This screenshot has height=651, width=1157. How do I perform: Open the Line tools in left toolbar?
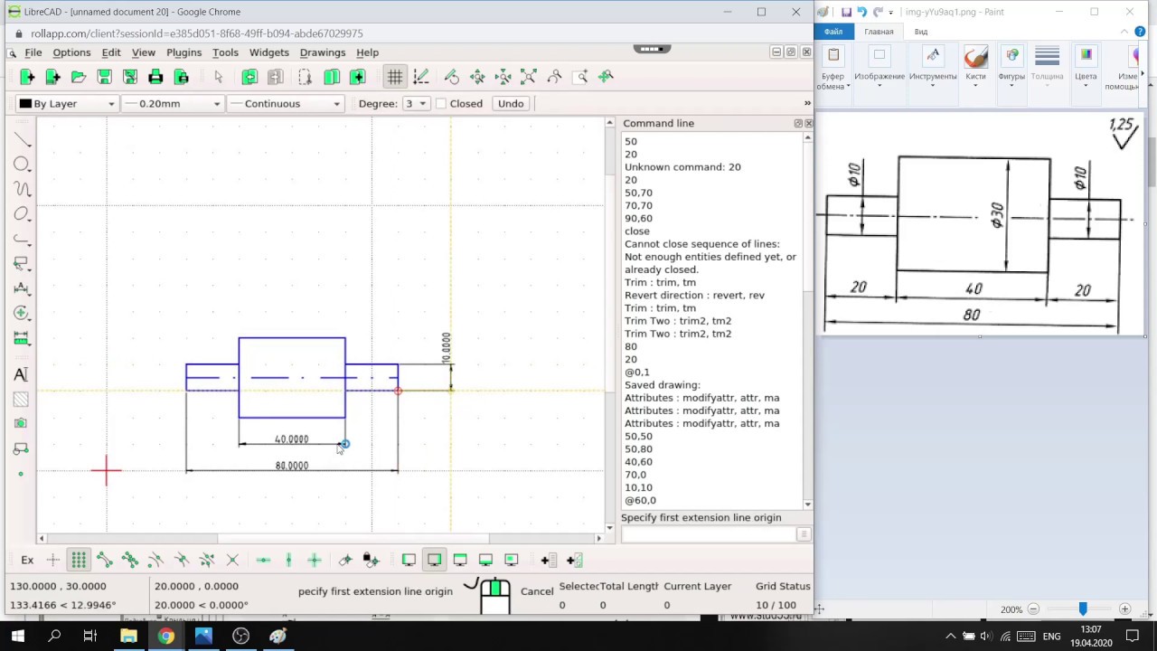(x=22, y=140)
